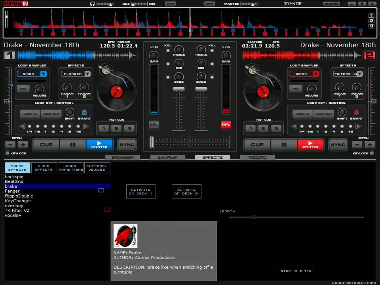This screenshot has height=285, width=380.
Task: Click deck 1 pitch reset square icon
Action: (7, 101)
